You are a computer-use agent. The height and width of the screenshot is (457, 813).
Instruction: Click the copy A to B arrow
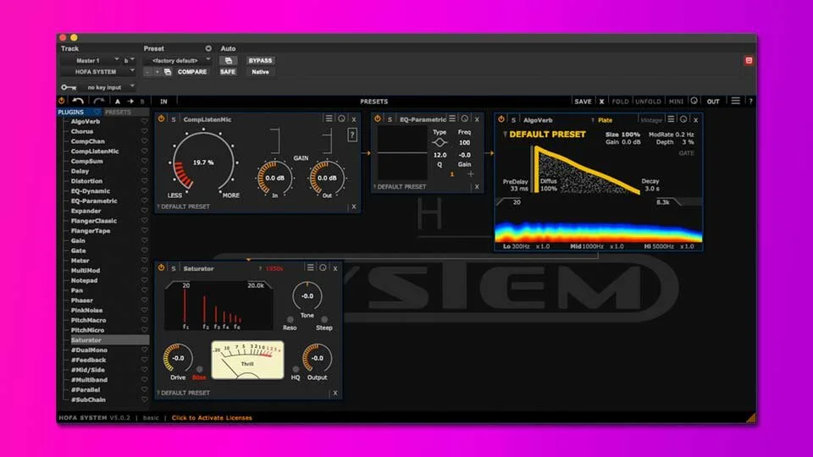tap(130, 102)
